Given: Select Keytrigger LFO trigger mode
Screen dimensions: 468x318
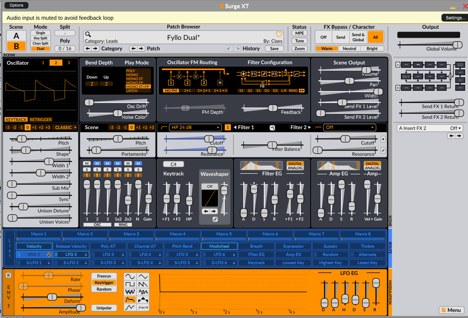Looking at the screenshot, I should click(104, 283).
